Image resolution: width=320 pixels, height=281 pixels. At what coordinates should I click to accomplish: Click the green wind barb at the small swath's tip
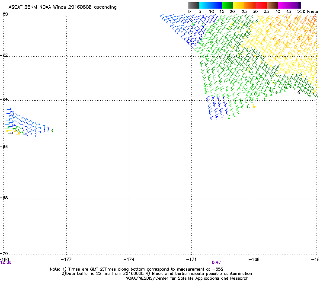coord(52,131)
